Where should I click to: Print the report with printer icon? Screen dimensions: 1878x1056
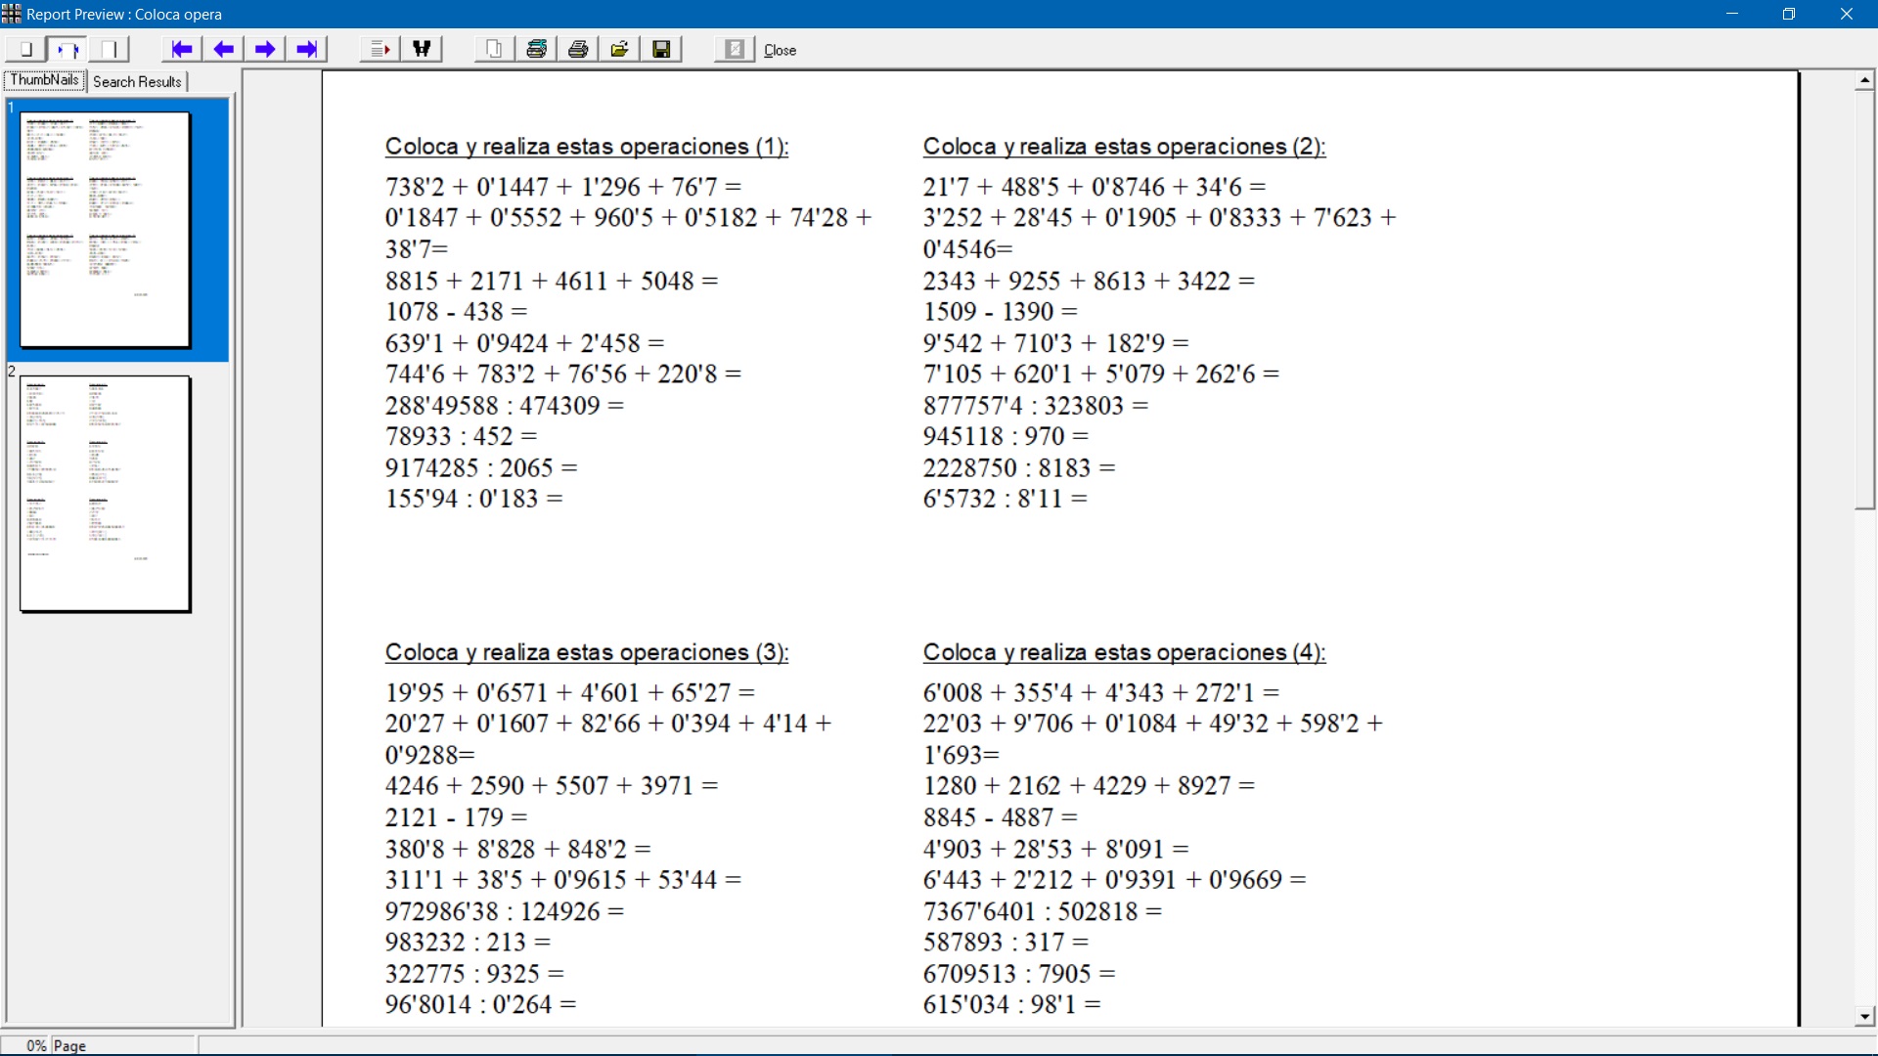click(x=578, y=49)
